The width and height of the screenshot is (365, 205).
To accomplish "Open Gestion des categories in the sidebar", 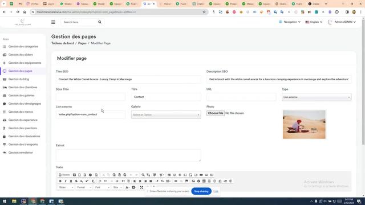I will click(23, 47).
